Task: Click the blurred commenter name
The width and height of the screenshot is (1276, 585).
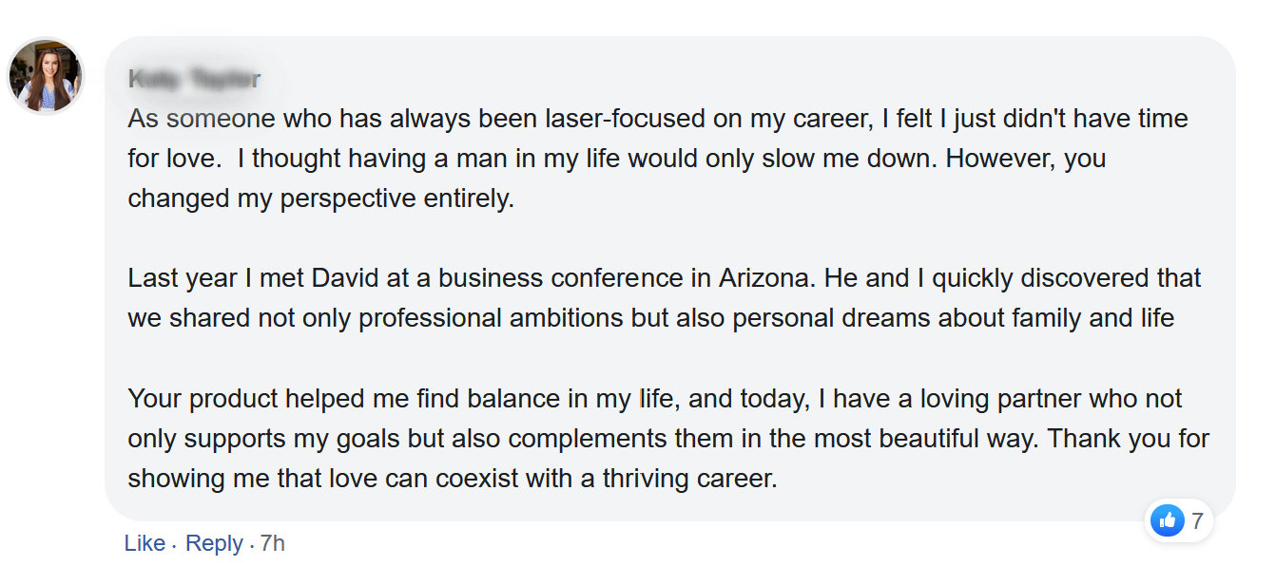Action: pos(194,79)
